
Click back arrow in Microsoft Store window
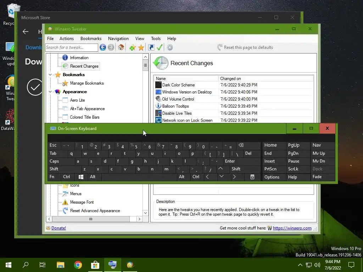pos(26,32)
